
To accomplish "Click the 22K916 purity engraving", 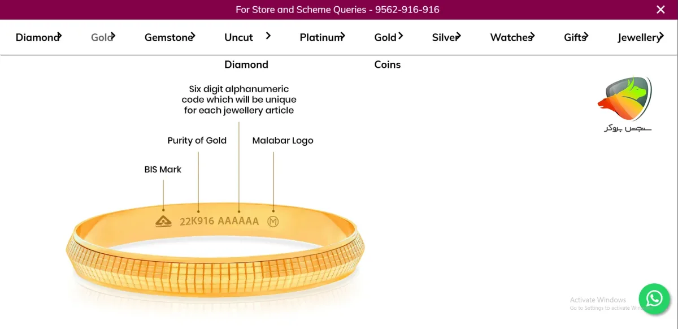I will [x=197, y=221].
